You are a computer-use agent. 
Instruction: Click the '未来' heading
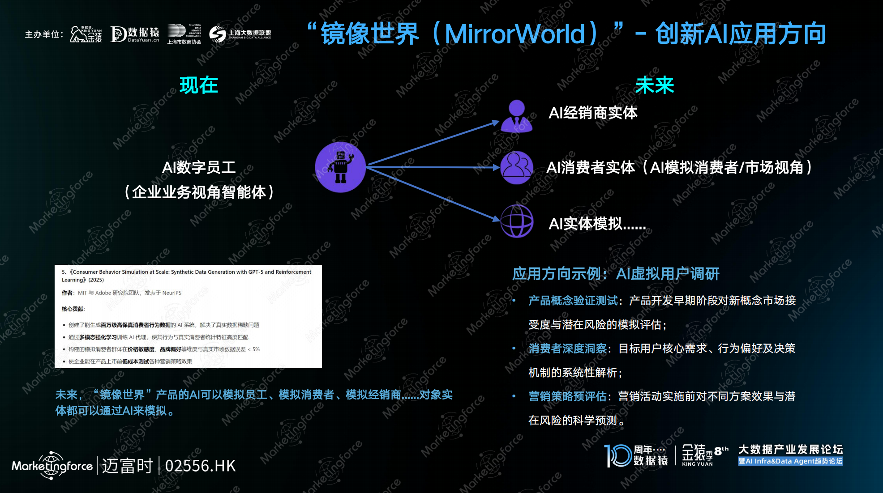coord(654,85)
